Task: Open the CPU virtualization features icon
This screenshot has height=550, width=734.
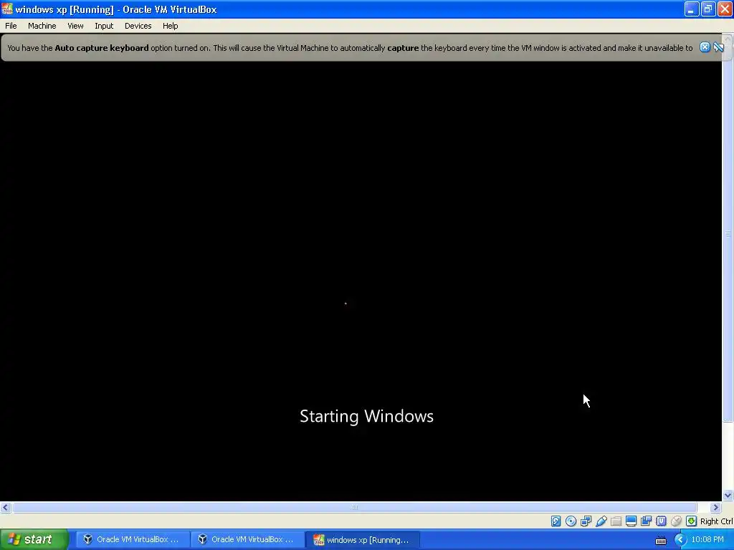Action: (661, 521)
